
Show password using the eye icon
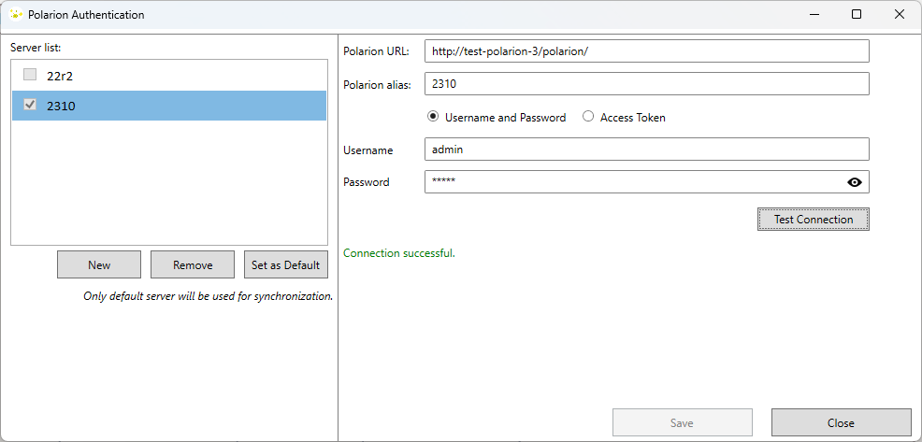pos(853,182)
